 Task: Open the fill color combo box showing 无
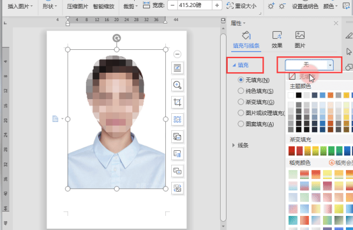pos(309,65)
